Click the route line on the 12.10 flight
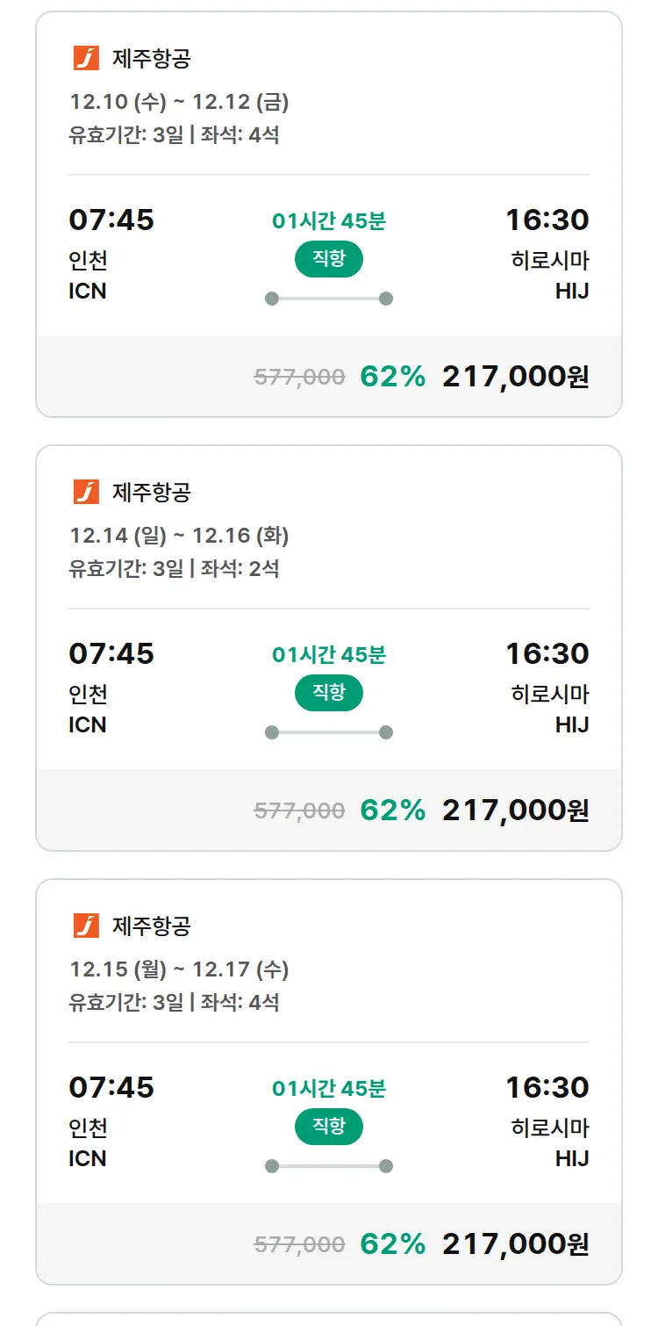This screenshot has width=658, height=1326. (x=328, y=299)
